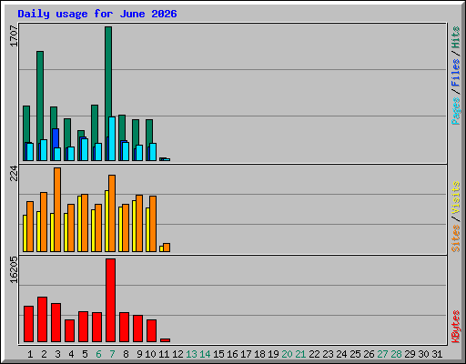Image resolution: width=466 pixels, height=364 pixels.
Task: Click the small orange sites bar for day 11
Action: 167,248
